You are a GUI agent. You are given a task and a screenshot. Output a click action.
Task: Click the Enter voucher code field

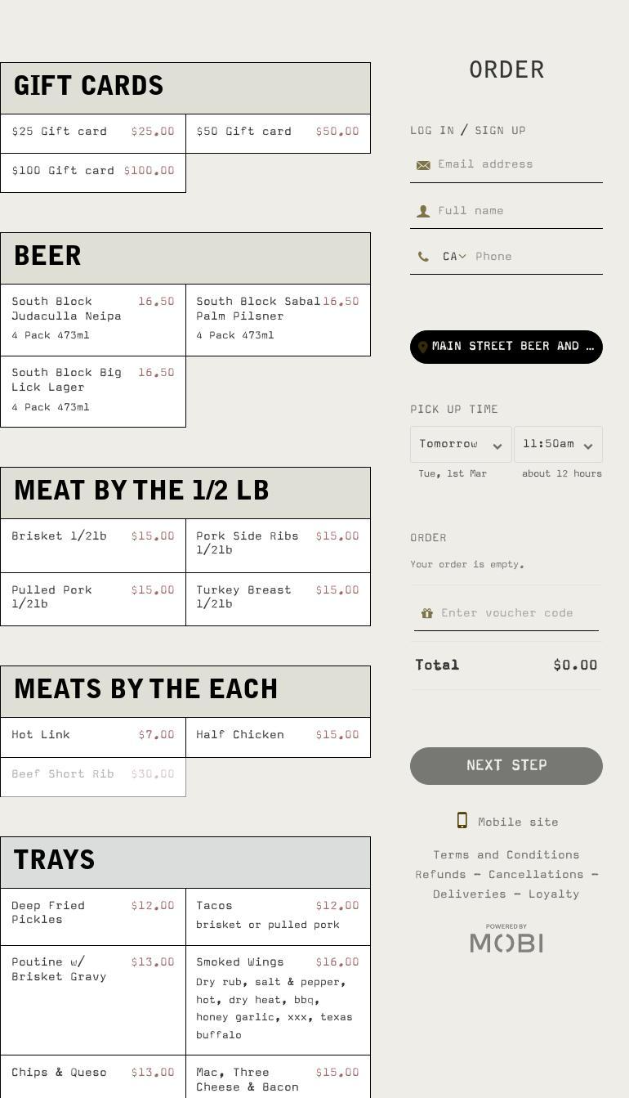[x=518, y=613]
